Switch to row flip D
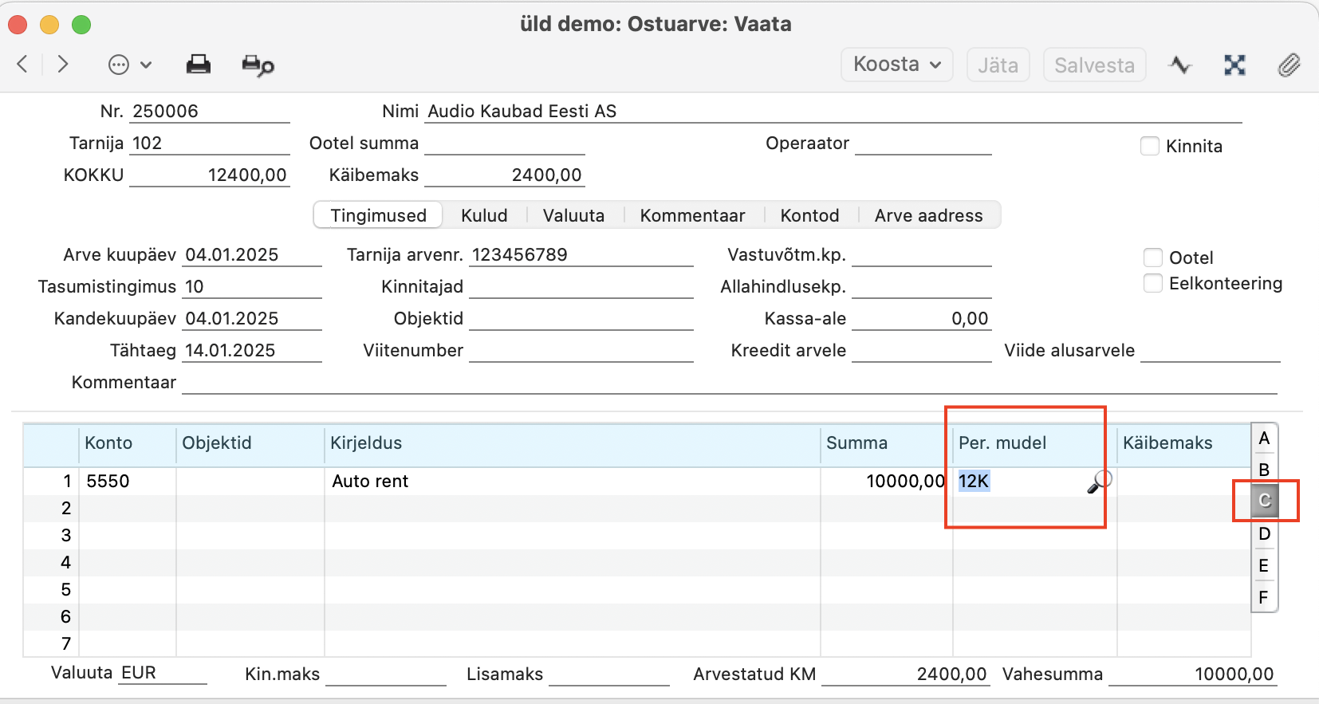 click(x=1264, y=533)
